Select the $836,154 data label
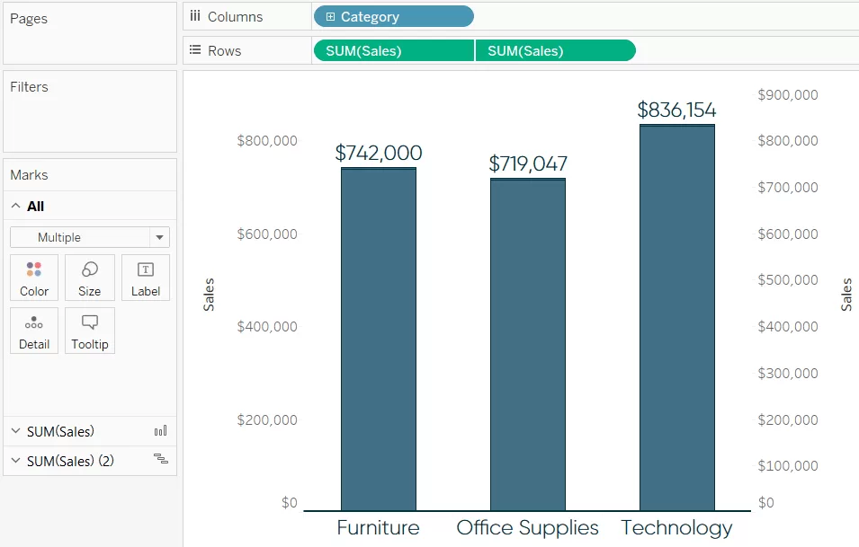 pos(676,110)
